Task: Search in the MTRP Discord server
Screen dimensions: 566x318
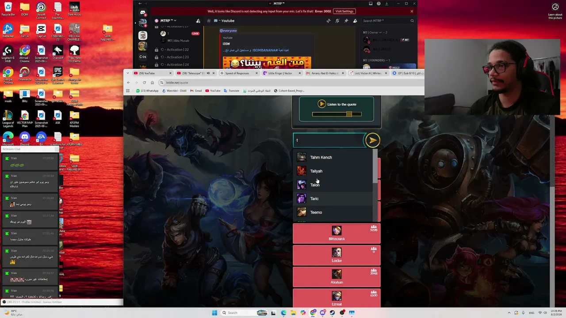Action: (x=388, y=21)
